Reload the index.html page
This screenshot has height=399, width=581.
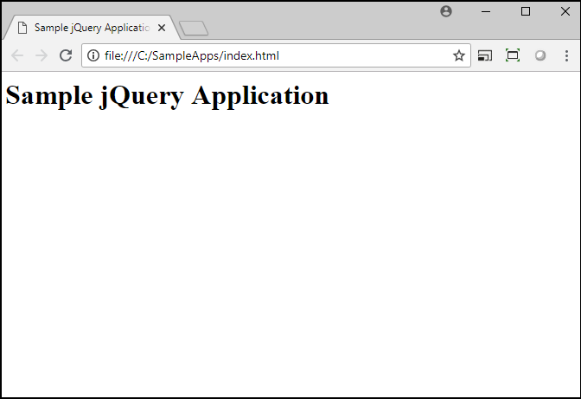[66, 55]
